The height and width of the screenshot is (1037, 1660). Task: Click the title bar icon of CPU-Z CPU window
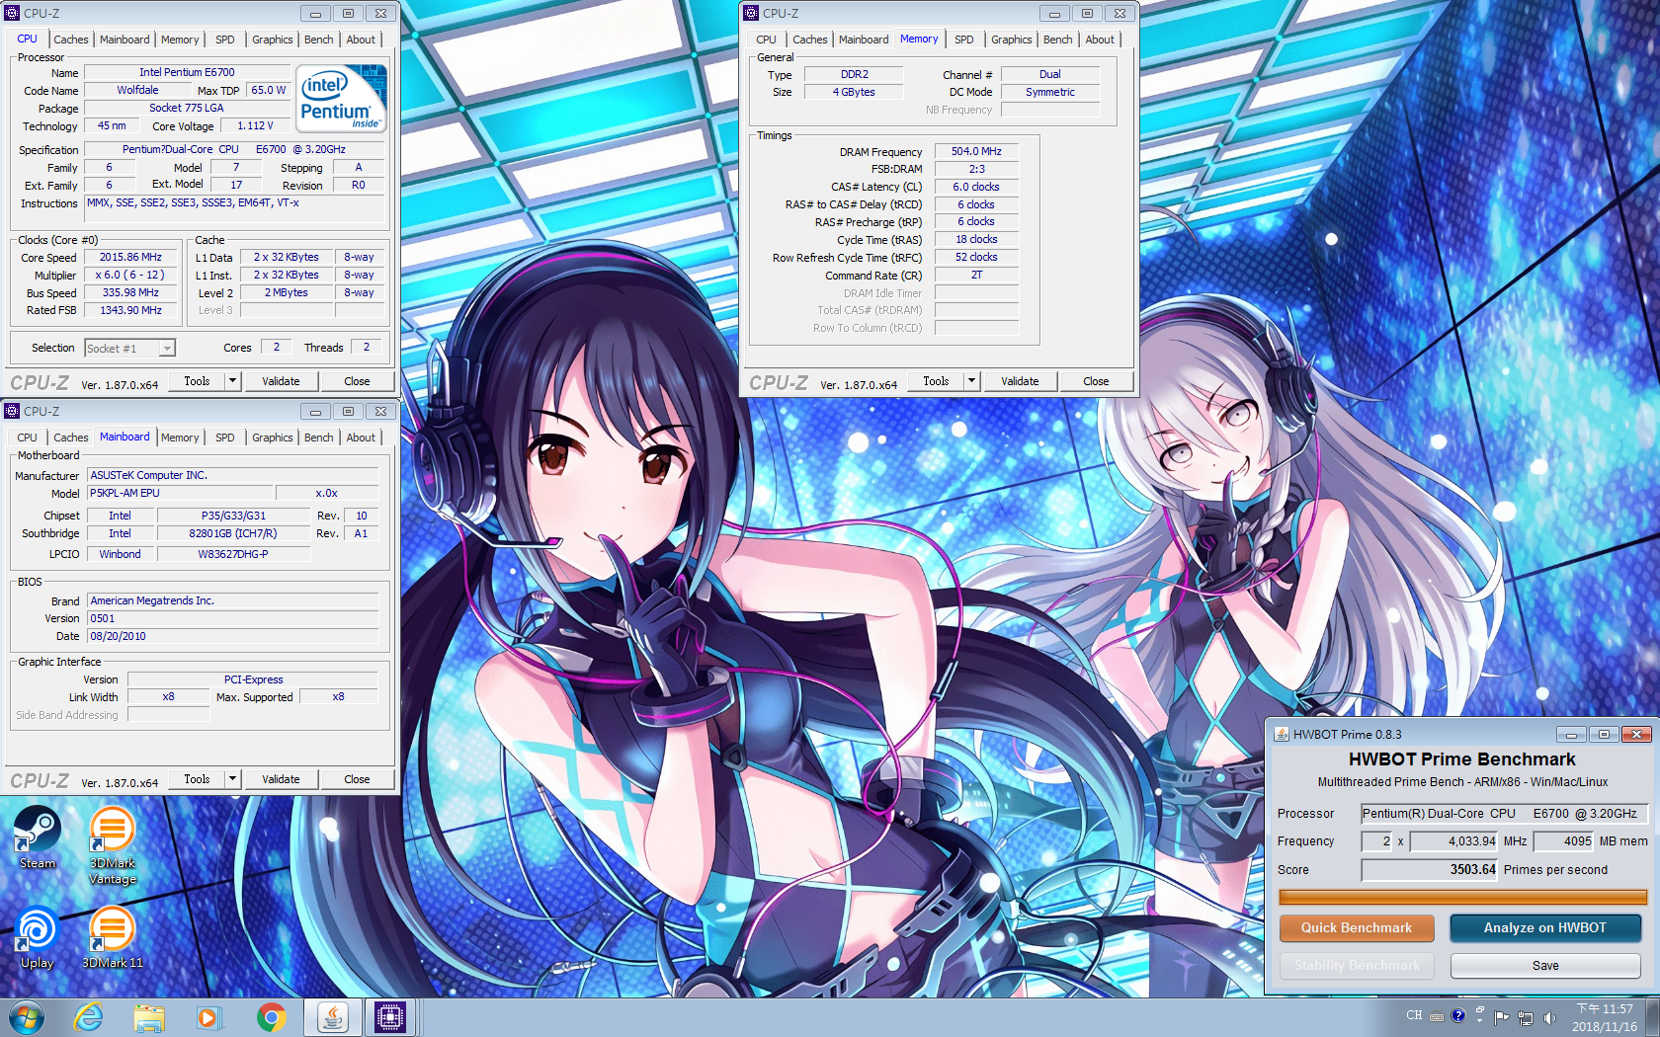[x=12, y=13]
